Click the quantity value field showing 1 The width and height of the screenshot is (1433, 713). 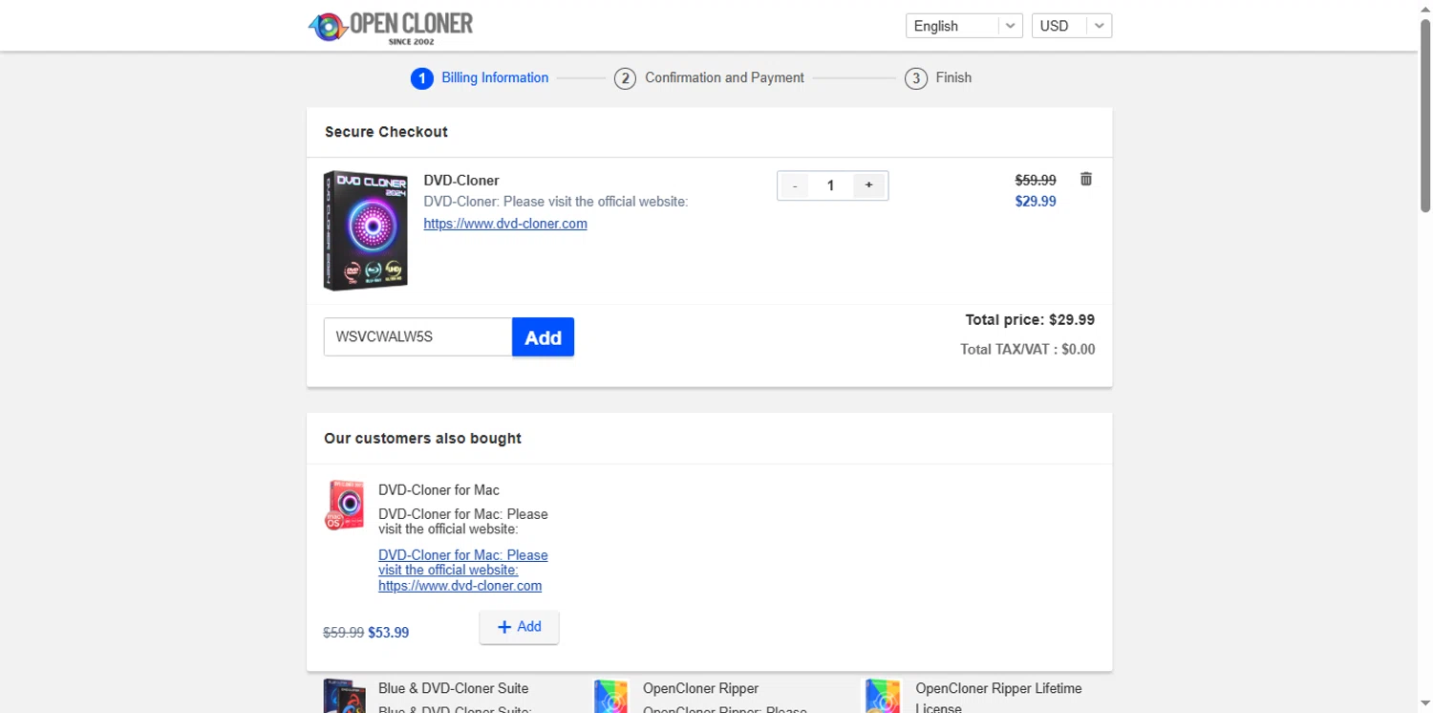(x=830, y=185)
